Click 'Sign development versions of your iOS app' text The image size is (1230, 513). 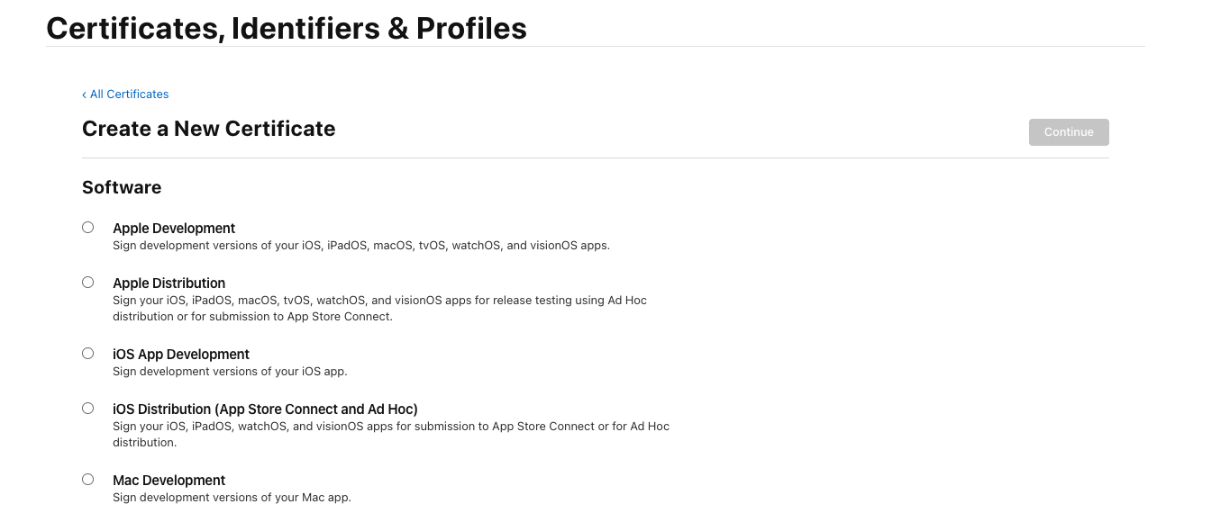pyautogui.click(x=230, y=372)
